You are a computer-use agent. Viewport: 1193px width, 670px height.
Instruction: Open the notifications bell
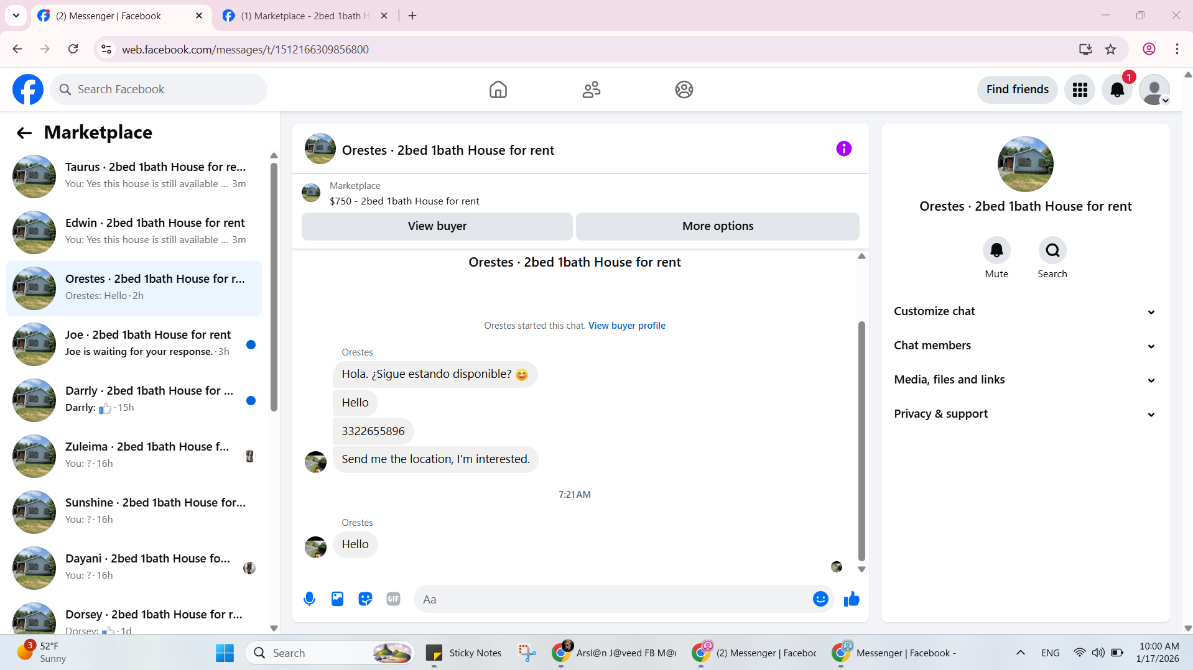click(x=1117, y=89)
